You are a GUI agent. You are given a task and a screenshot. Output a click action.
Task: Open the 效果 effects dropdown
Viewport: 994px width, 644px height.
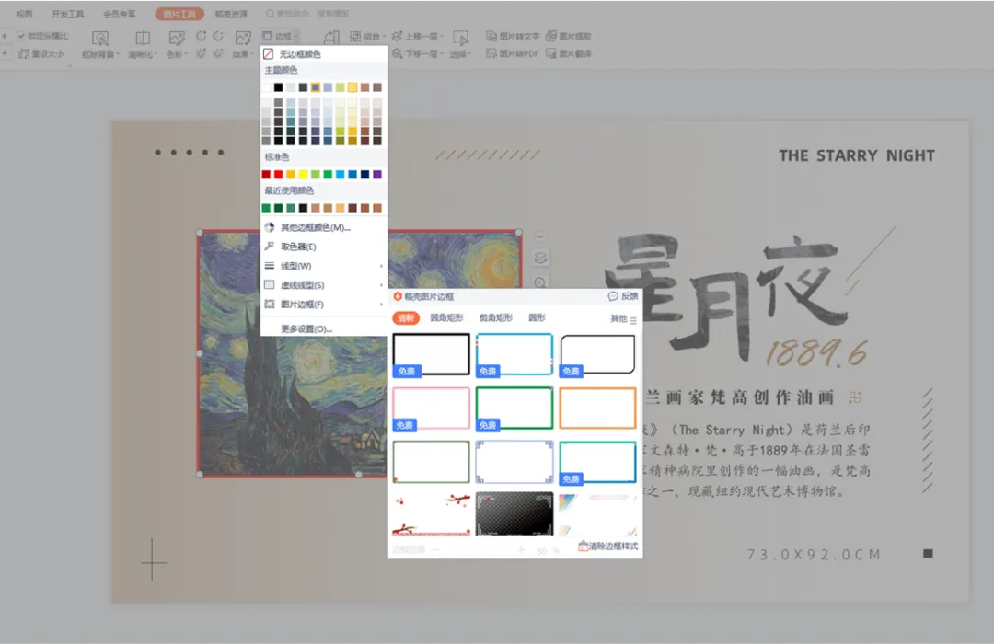click(243, 45)
